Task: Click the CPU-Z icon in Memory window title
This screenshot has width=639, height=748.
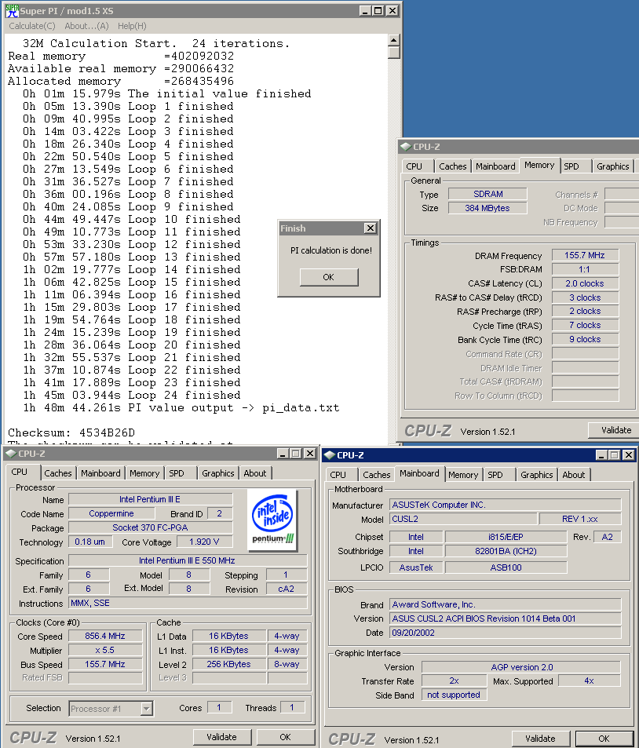Action: (x=405, y=146)
